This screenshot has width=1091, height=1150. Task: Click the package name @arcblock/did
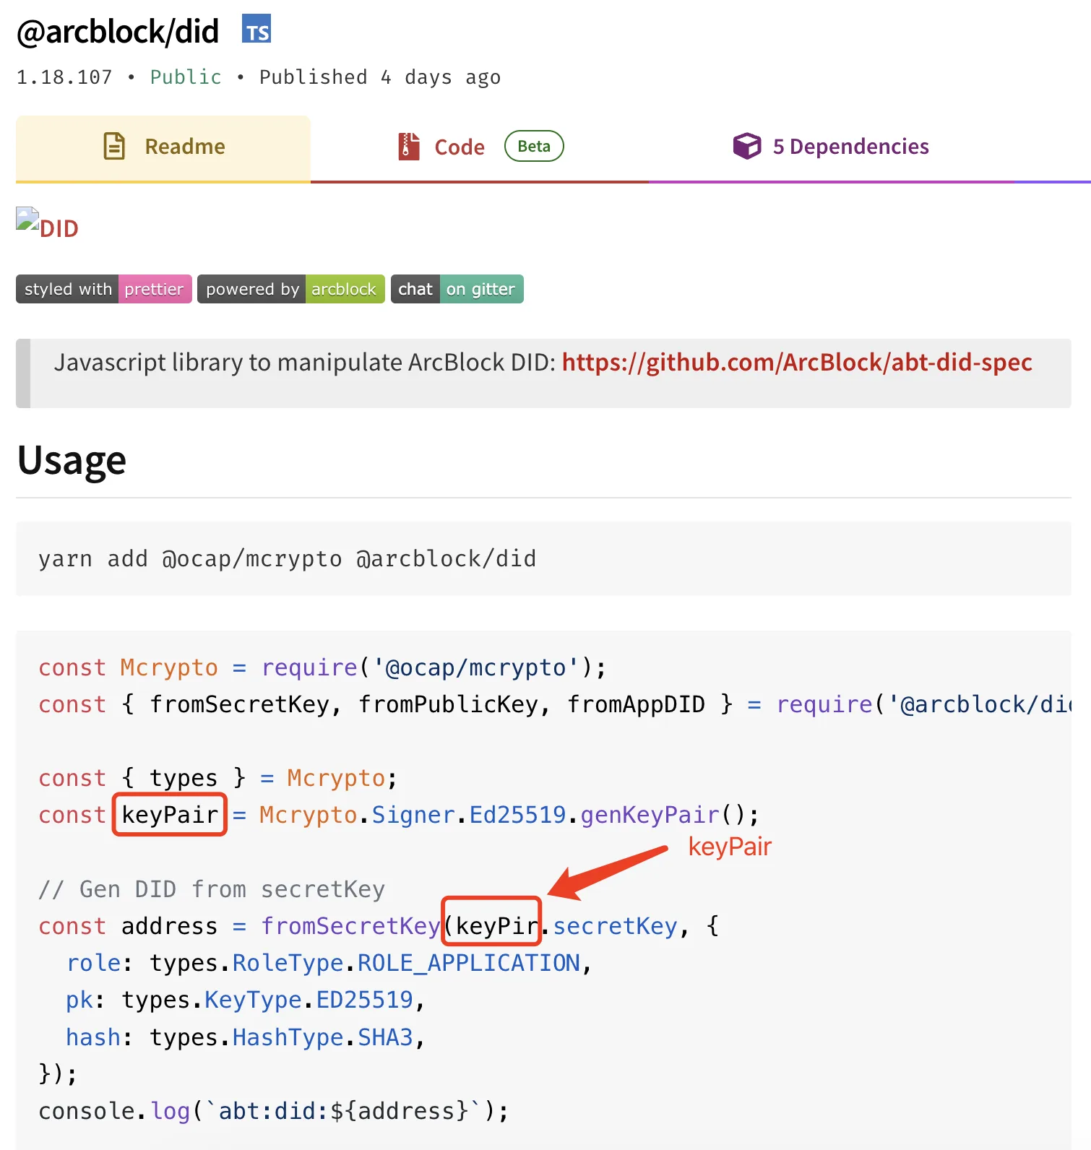[118, 32]
